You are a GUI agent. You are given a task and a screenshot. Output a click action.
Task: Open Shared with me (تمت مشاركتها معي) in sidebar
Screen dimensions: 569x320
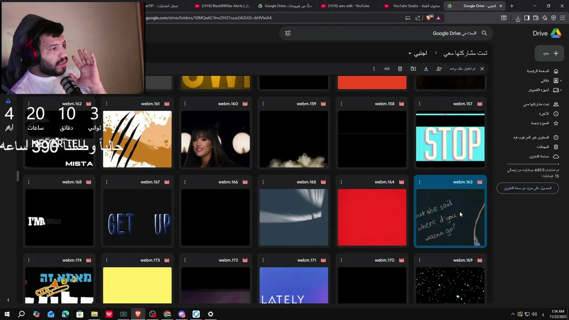coord(540,104)
